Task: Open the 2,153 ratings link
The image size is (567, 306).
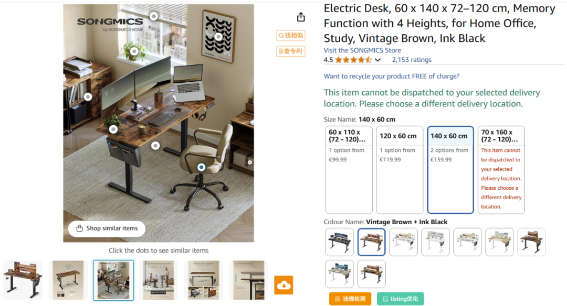Action: click(x=412, y=60)
